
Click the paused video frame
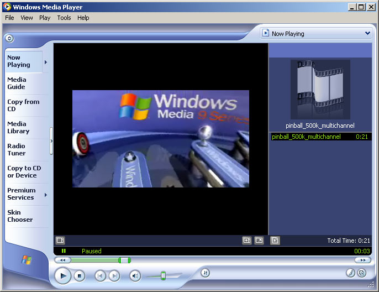[x=161, y=139]
